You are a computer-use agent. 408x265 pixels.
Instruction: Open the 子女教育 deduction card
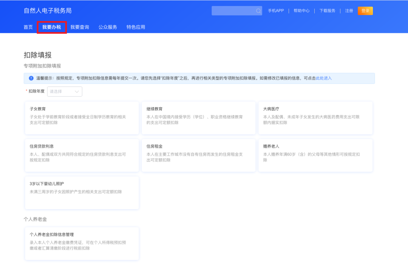[82, 118]
